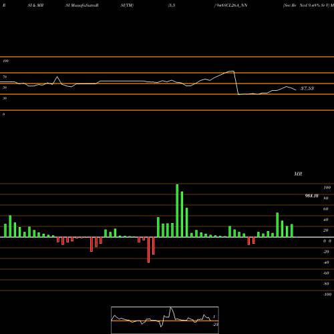334x334 pixels.
Task: Click the MR label above the histogram
Action: point(298,174)
